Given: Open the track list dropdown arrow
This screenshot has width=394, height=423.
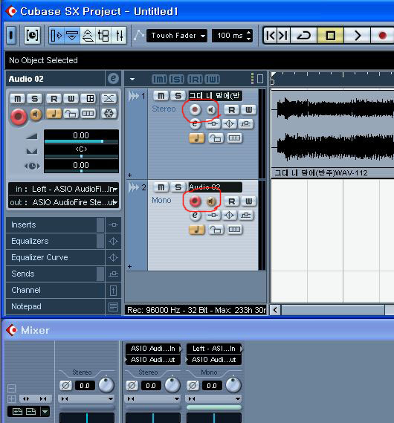Looking at the screenshot, I should click(x=132, y=80).
